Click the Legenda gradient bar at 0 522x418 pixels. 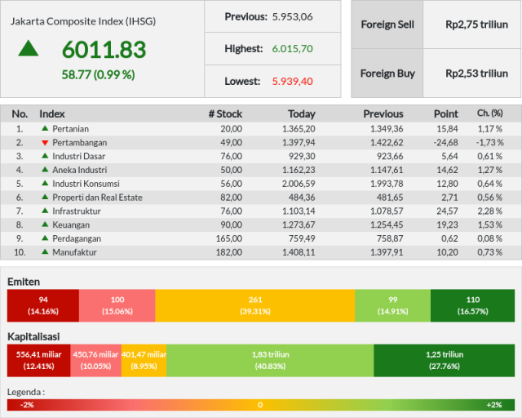[x=260, y=405]
